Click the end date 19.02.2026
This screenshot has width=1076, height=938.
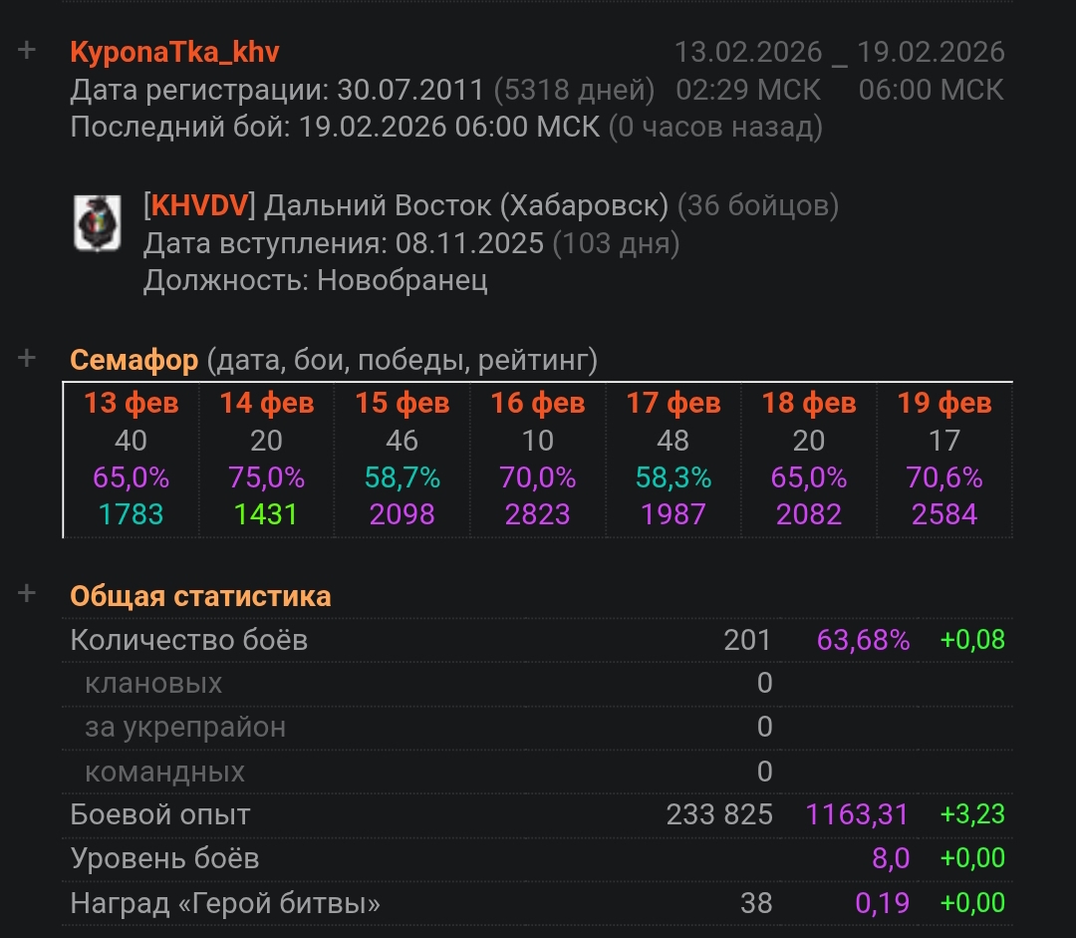(932, 52)
